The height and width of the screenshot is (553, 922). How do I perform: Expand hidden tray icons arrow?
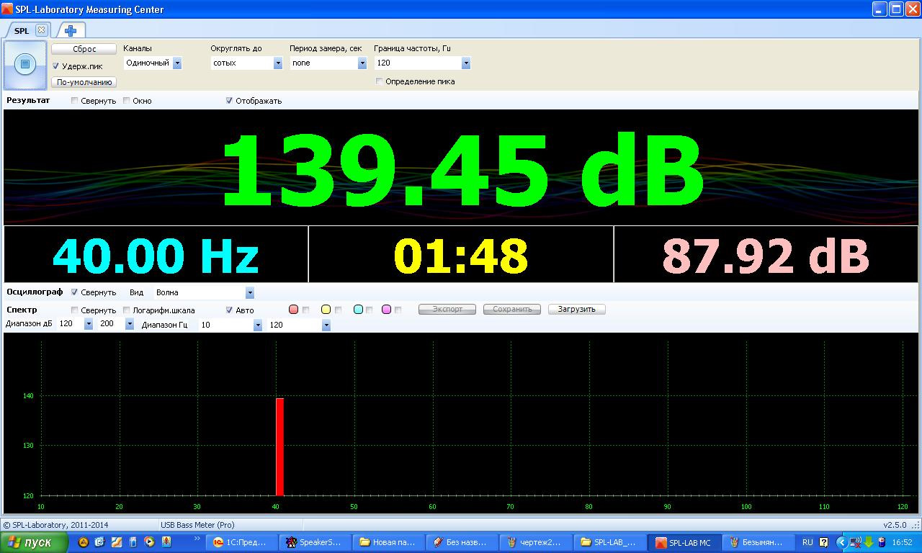841,543
